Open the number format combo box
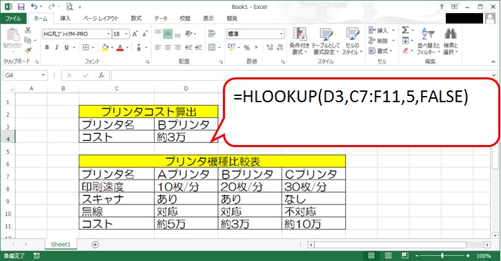 point(255,34)
